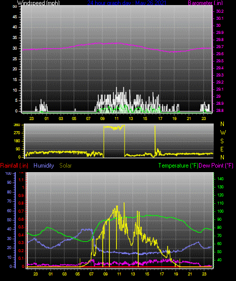This screenshot has height=281, width=236.
Task: Click the E compass direction label
Action: click(x=222, y=149)
